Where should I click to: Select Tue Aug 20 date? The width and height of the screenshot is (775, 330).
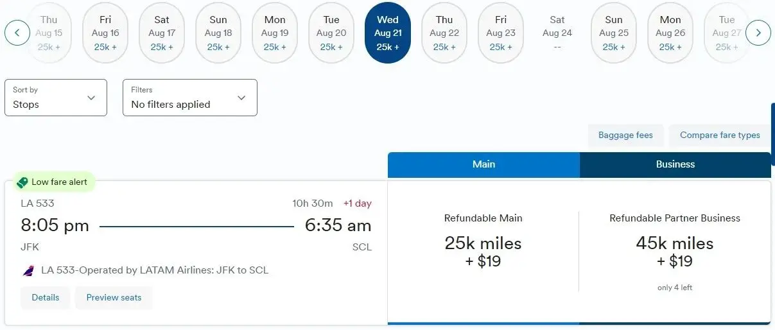(331, 33)
